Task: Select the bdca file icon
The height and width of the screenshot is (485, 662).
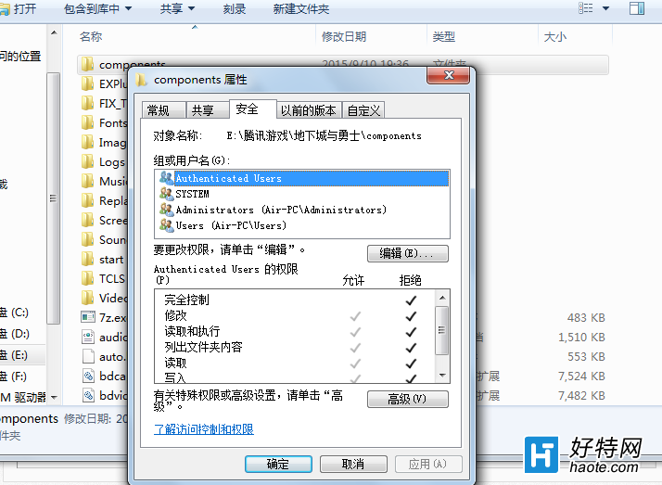Action: tap(88, 376)
